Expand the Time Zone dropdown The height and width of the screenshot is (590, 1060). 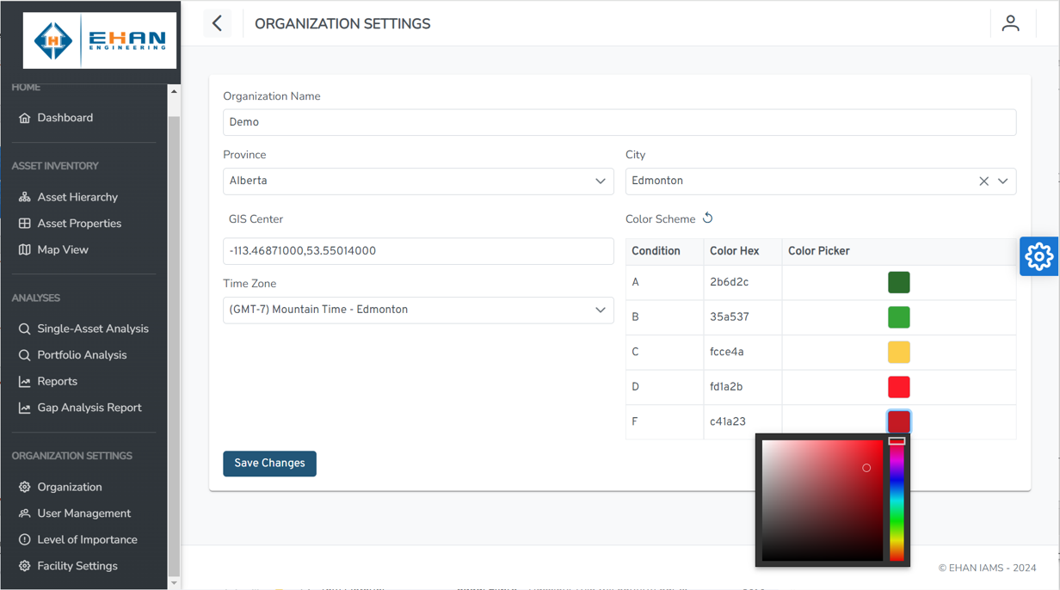pyautogui.click(x=600, y=310)
